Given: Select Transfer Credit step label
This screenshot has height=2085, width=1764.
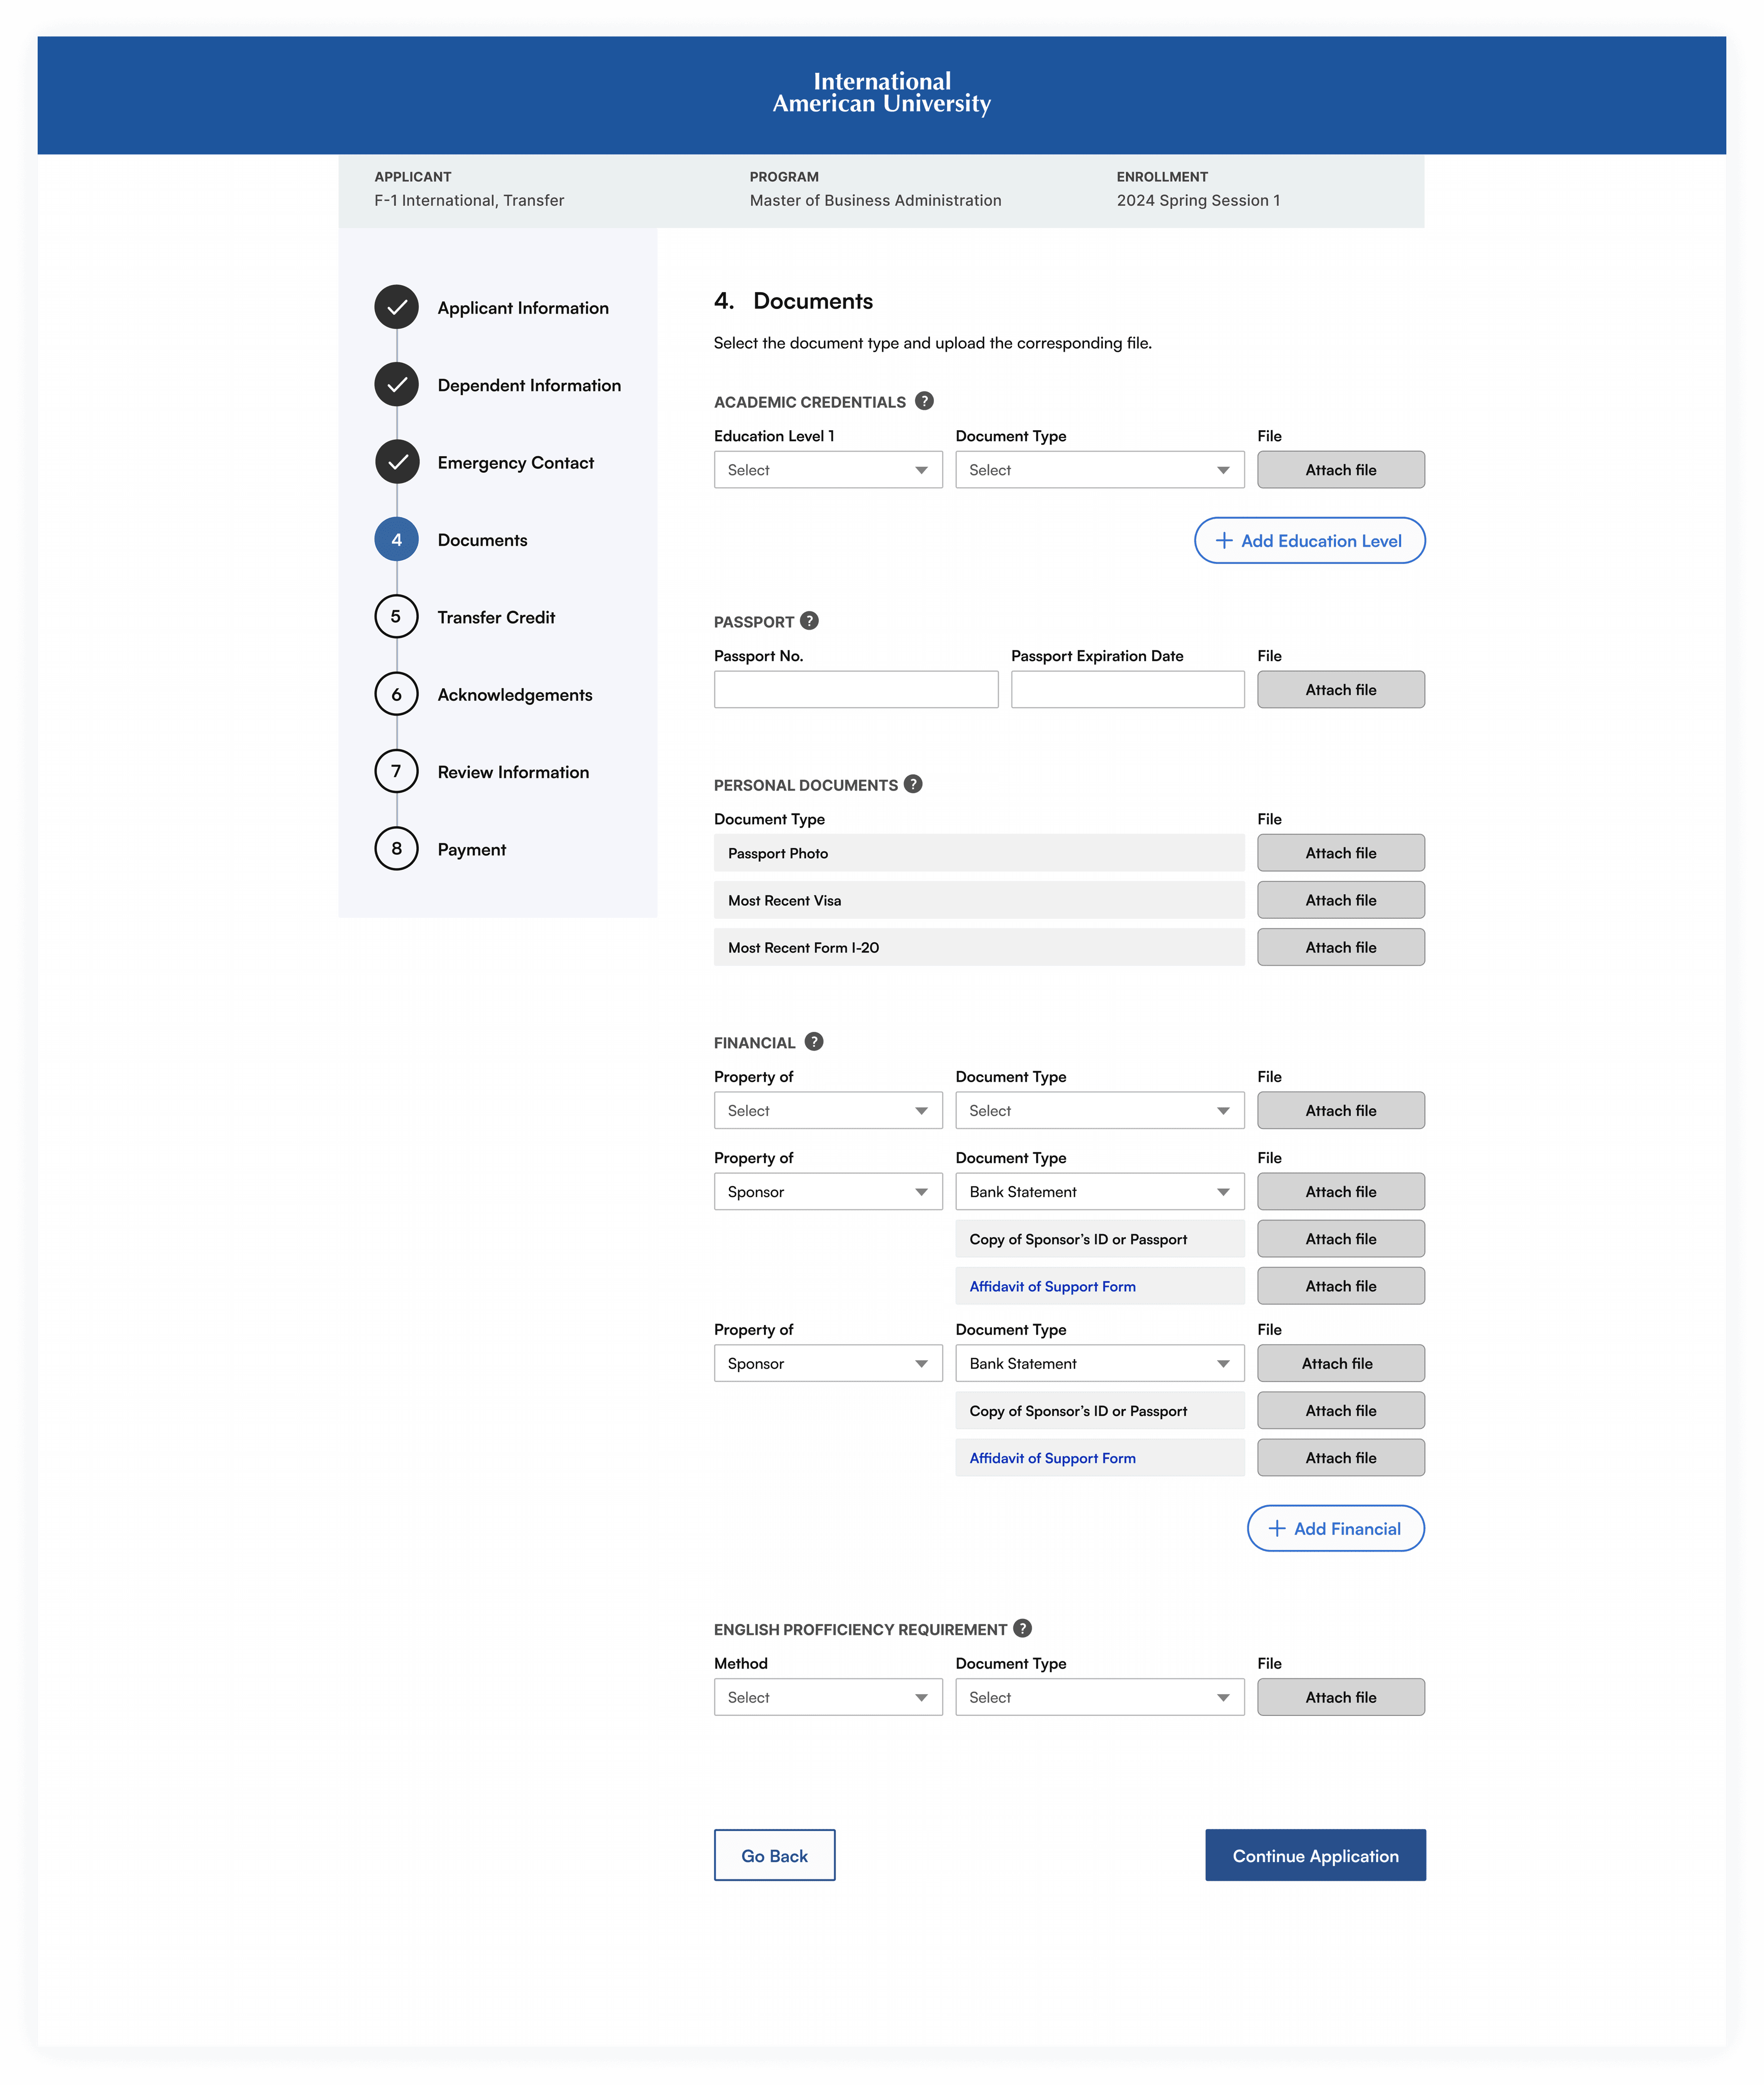Looking at the screenshot, I should pos(496,617).
